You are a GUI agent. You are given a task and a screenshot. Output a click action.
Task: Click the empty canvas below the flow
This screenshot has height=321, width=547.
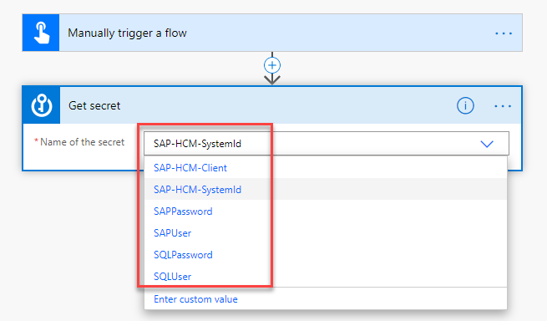pos(70,244)
